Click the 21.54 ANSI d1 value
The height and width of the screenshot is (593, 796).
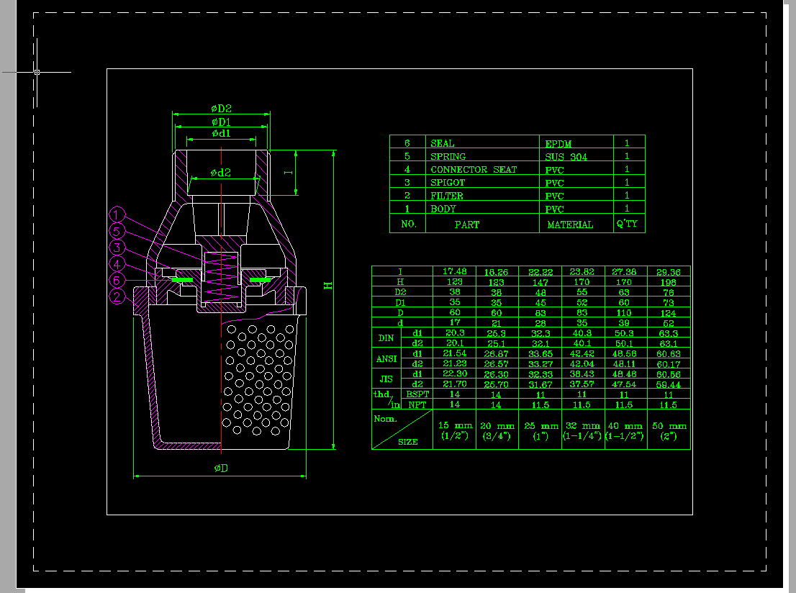(454, 353)
